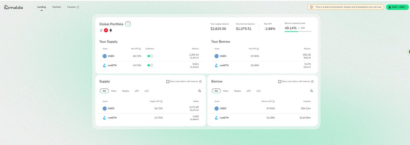Click wstETH icon in Your Supply
Image resolution: width=410 pixels, height=145 pixels.
[x=105, y=65]
